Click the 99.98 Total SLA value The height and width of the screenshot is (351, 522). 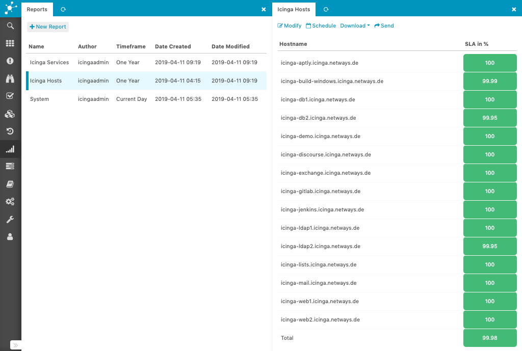click(490, 338)
